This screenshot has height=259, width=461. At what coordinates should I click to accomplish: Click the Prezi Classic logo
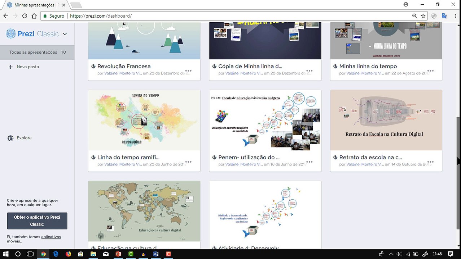click(32, 34)
